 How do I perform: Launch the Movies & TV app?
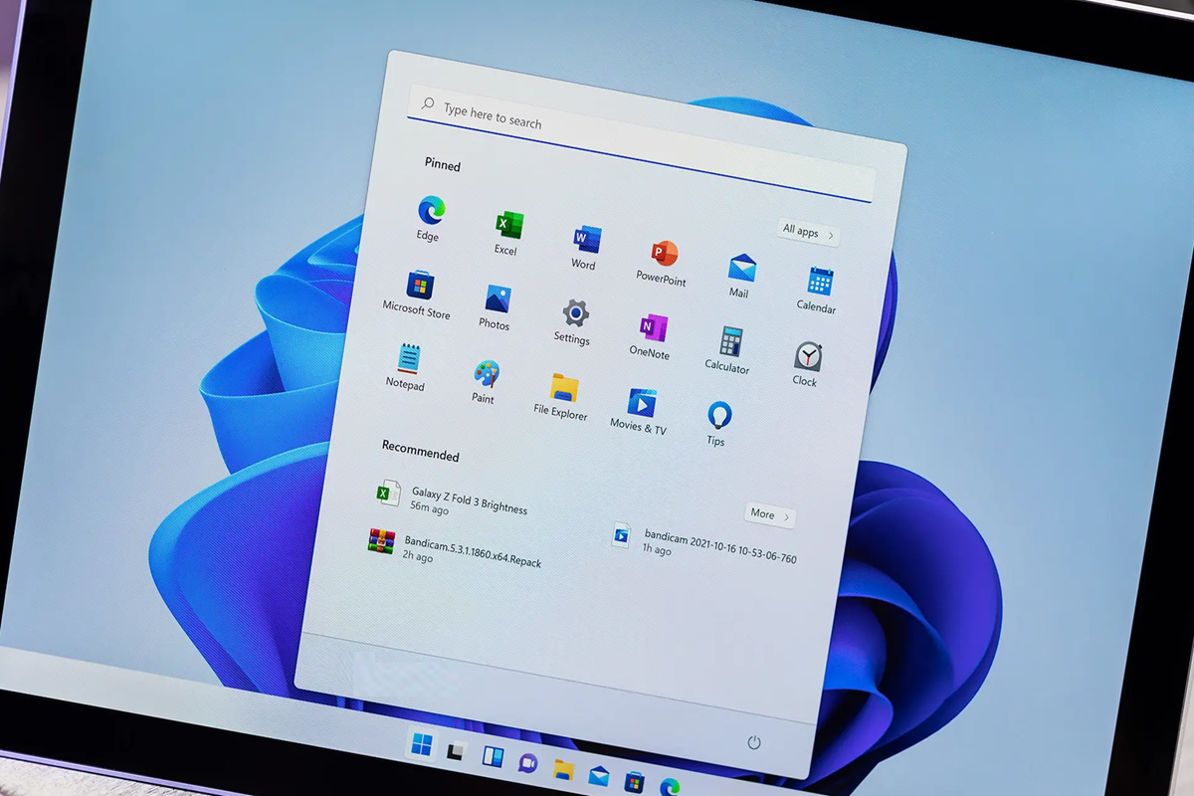coord(640,411)
